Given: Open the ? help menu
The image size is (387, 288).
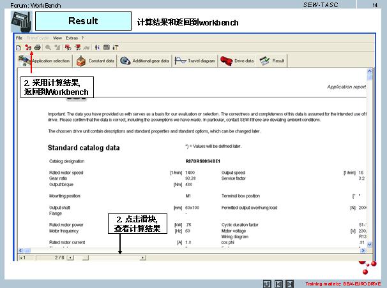Looking at the screenshot, I should 82,38.
